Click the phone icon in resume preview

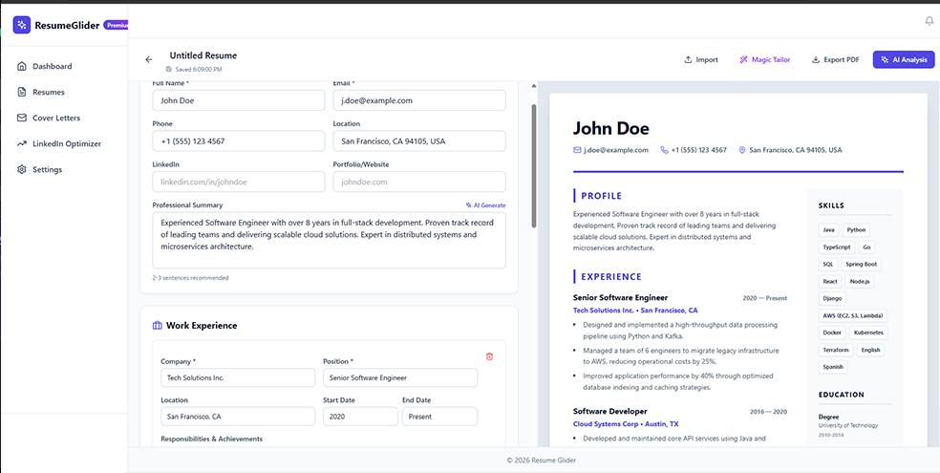pos(664,150)
